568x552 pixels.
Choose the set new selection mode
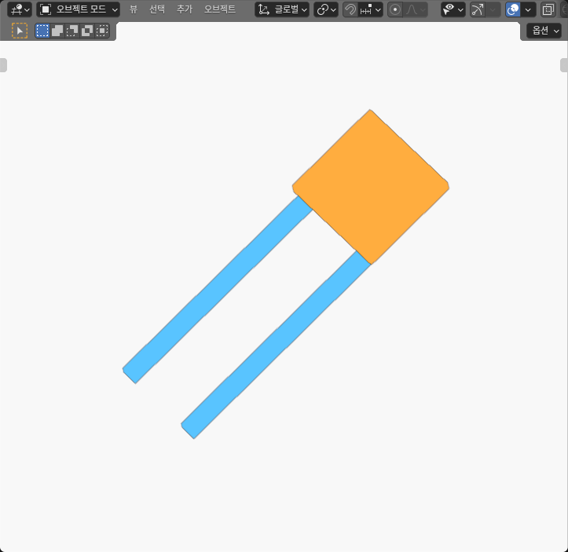pos(42,31)
